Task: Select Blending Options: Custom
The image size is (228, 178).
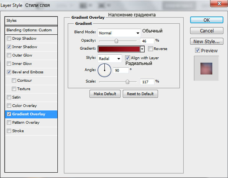Action: click(31, 30)
